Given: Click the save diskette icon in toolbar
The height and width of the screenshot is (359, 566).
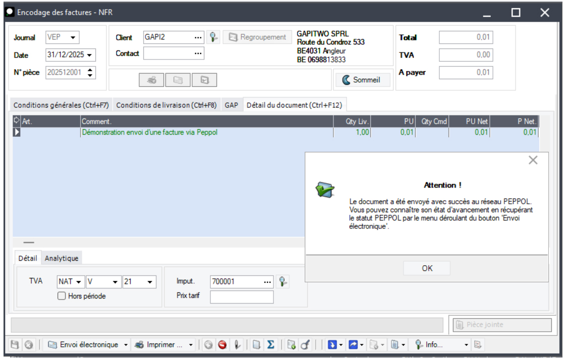Looking at the screenshot, I should tap(15, 345).
